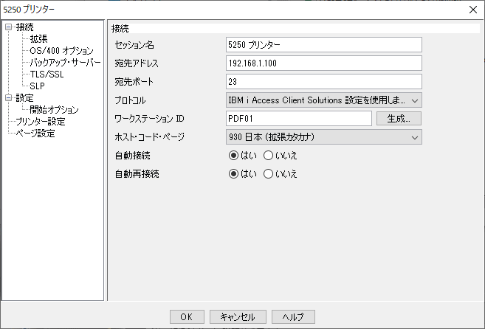Screen dimensions: 485x329
Task: Click the 宛先アドレス input field
Action: tap(324, 63)
